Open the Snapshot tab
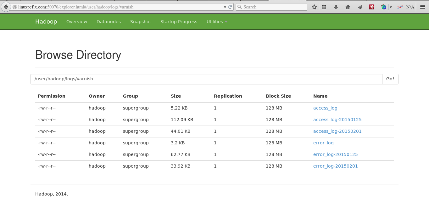429x204 pixels. coord(141,22)
